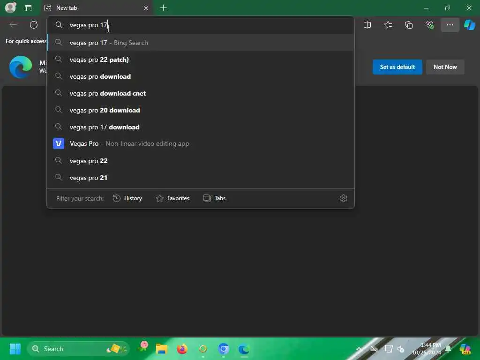This screenshot has height=360, width=480.
Task: Open the tab actions menu icon
Action: pos(28,8)
